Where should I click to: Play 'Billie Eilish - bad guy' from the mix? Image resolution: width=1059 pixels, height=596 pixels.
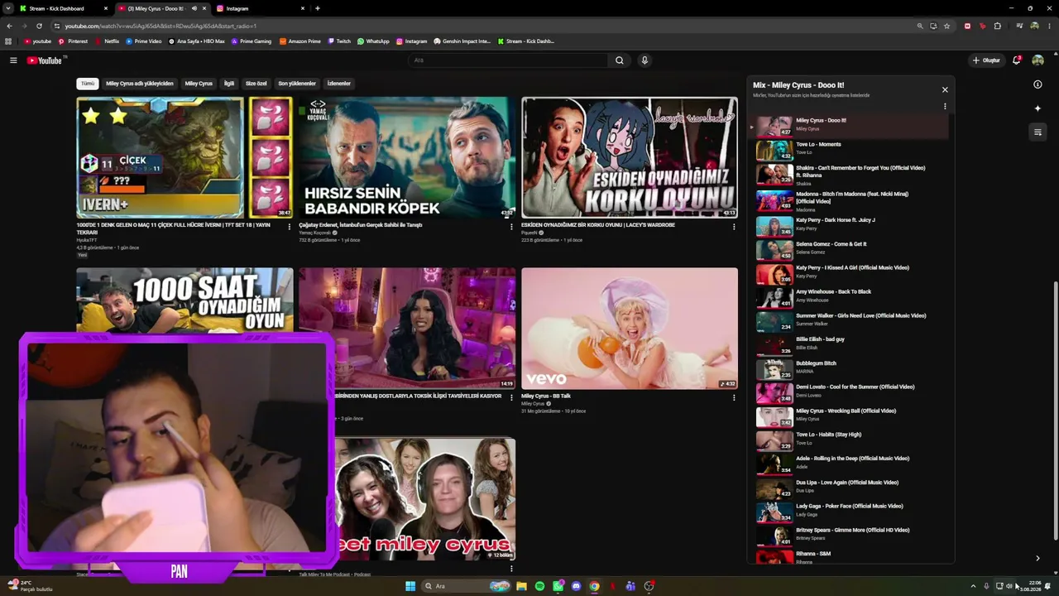pos(851,344)
